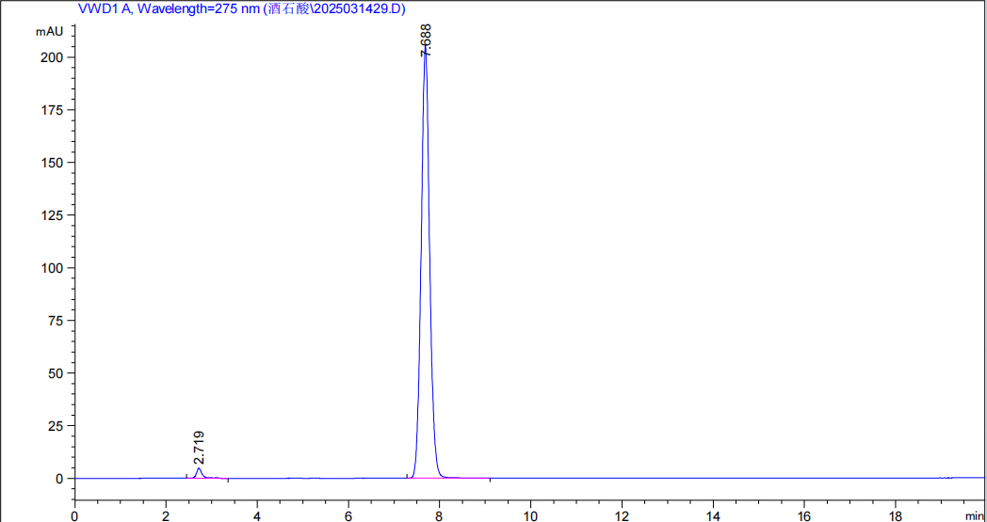
Task: Click the 12 minute x-axis tick label
Action: click(x=622, y=515)
